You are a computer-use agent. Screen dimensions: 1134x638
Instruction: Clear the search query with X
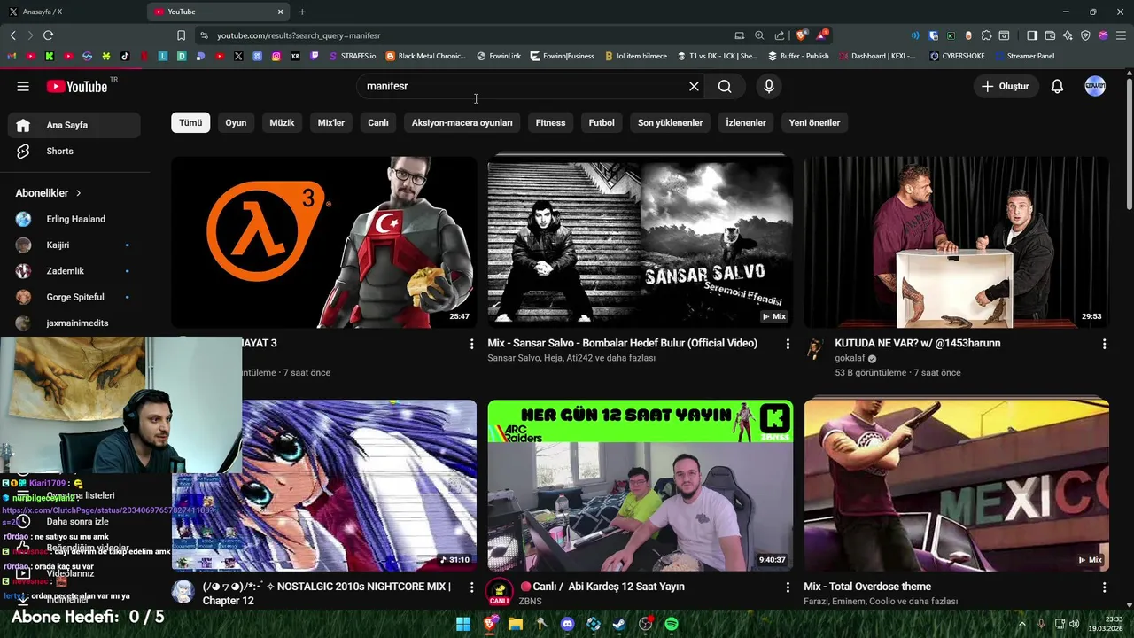(x=694, y=86)
